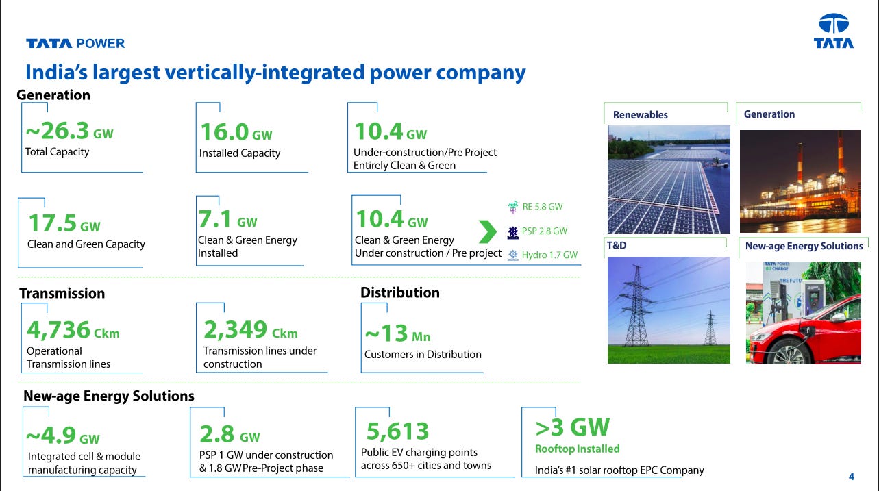Click the 'Operational Transmission lines' caption
The width and height of the screenshot is (879, 491).
tap(69, 357)
